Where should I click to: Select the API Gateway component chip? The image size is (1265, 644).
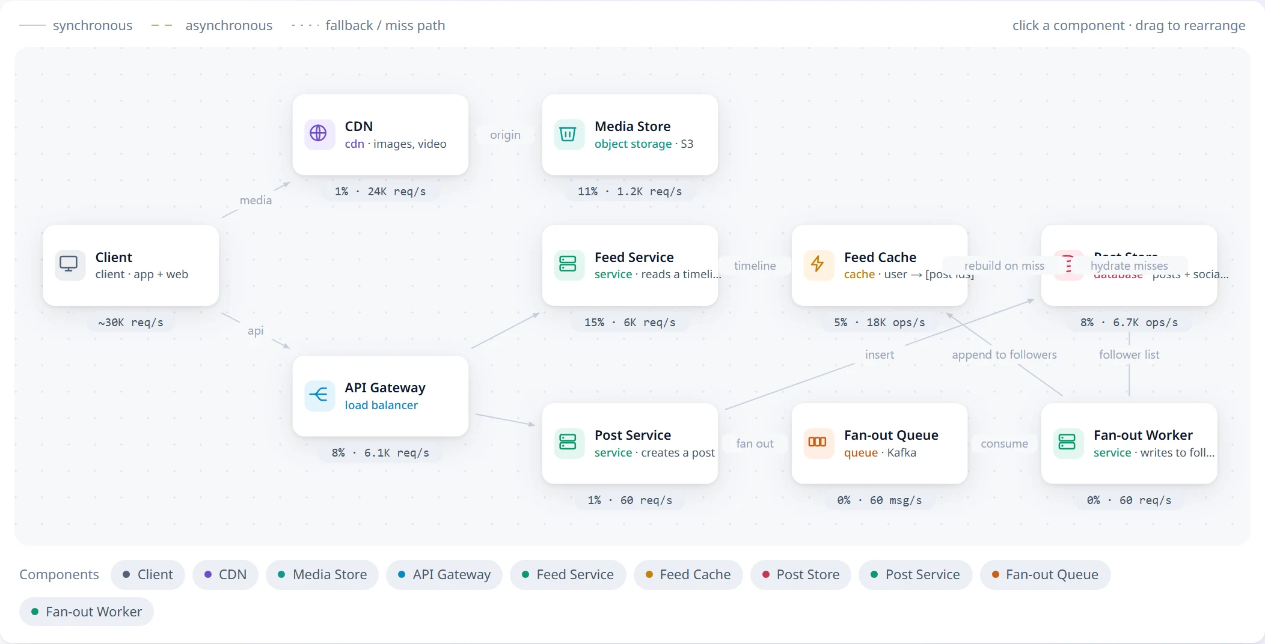pyautogui.click(x=444, y=574)
